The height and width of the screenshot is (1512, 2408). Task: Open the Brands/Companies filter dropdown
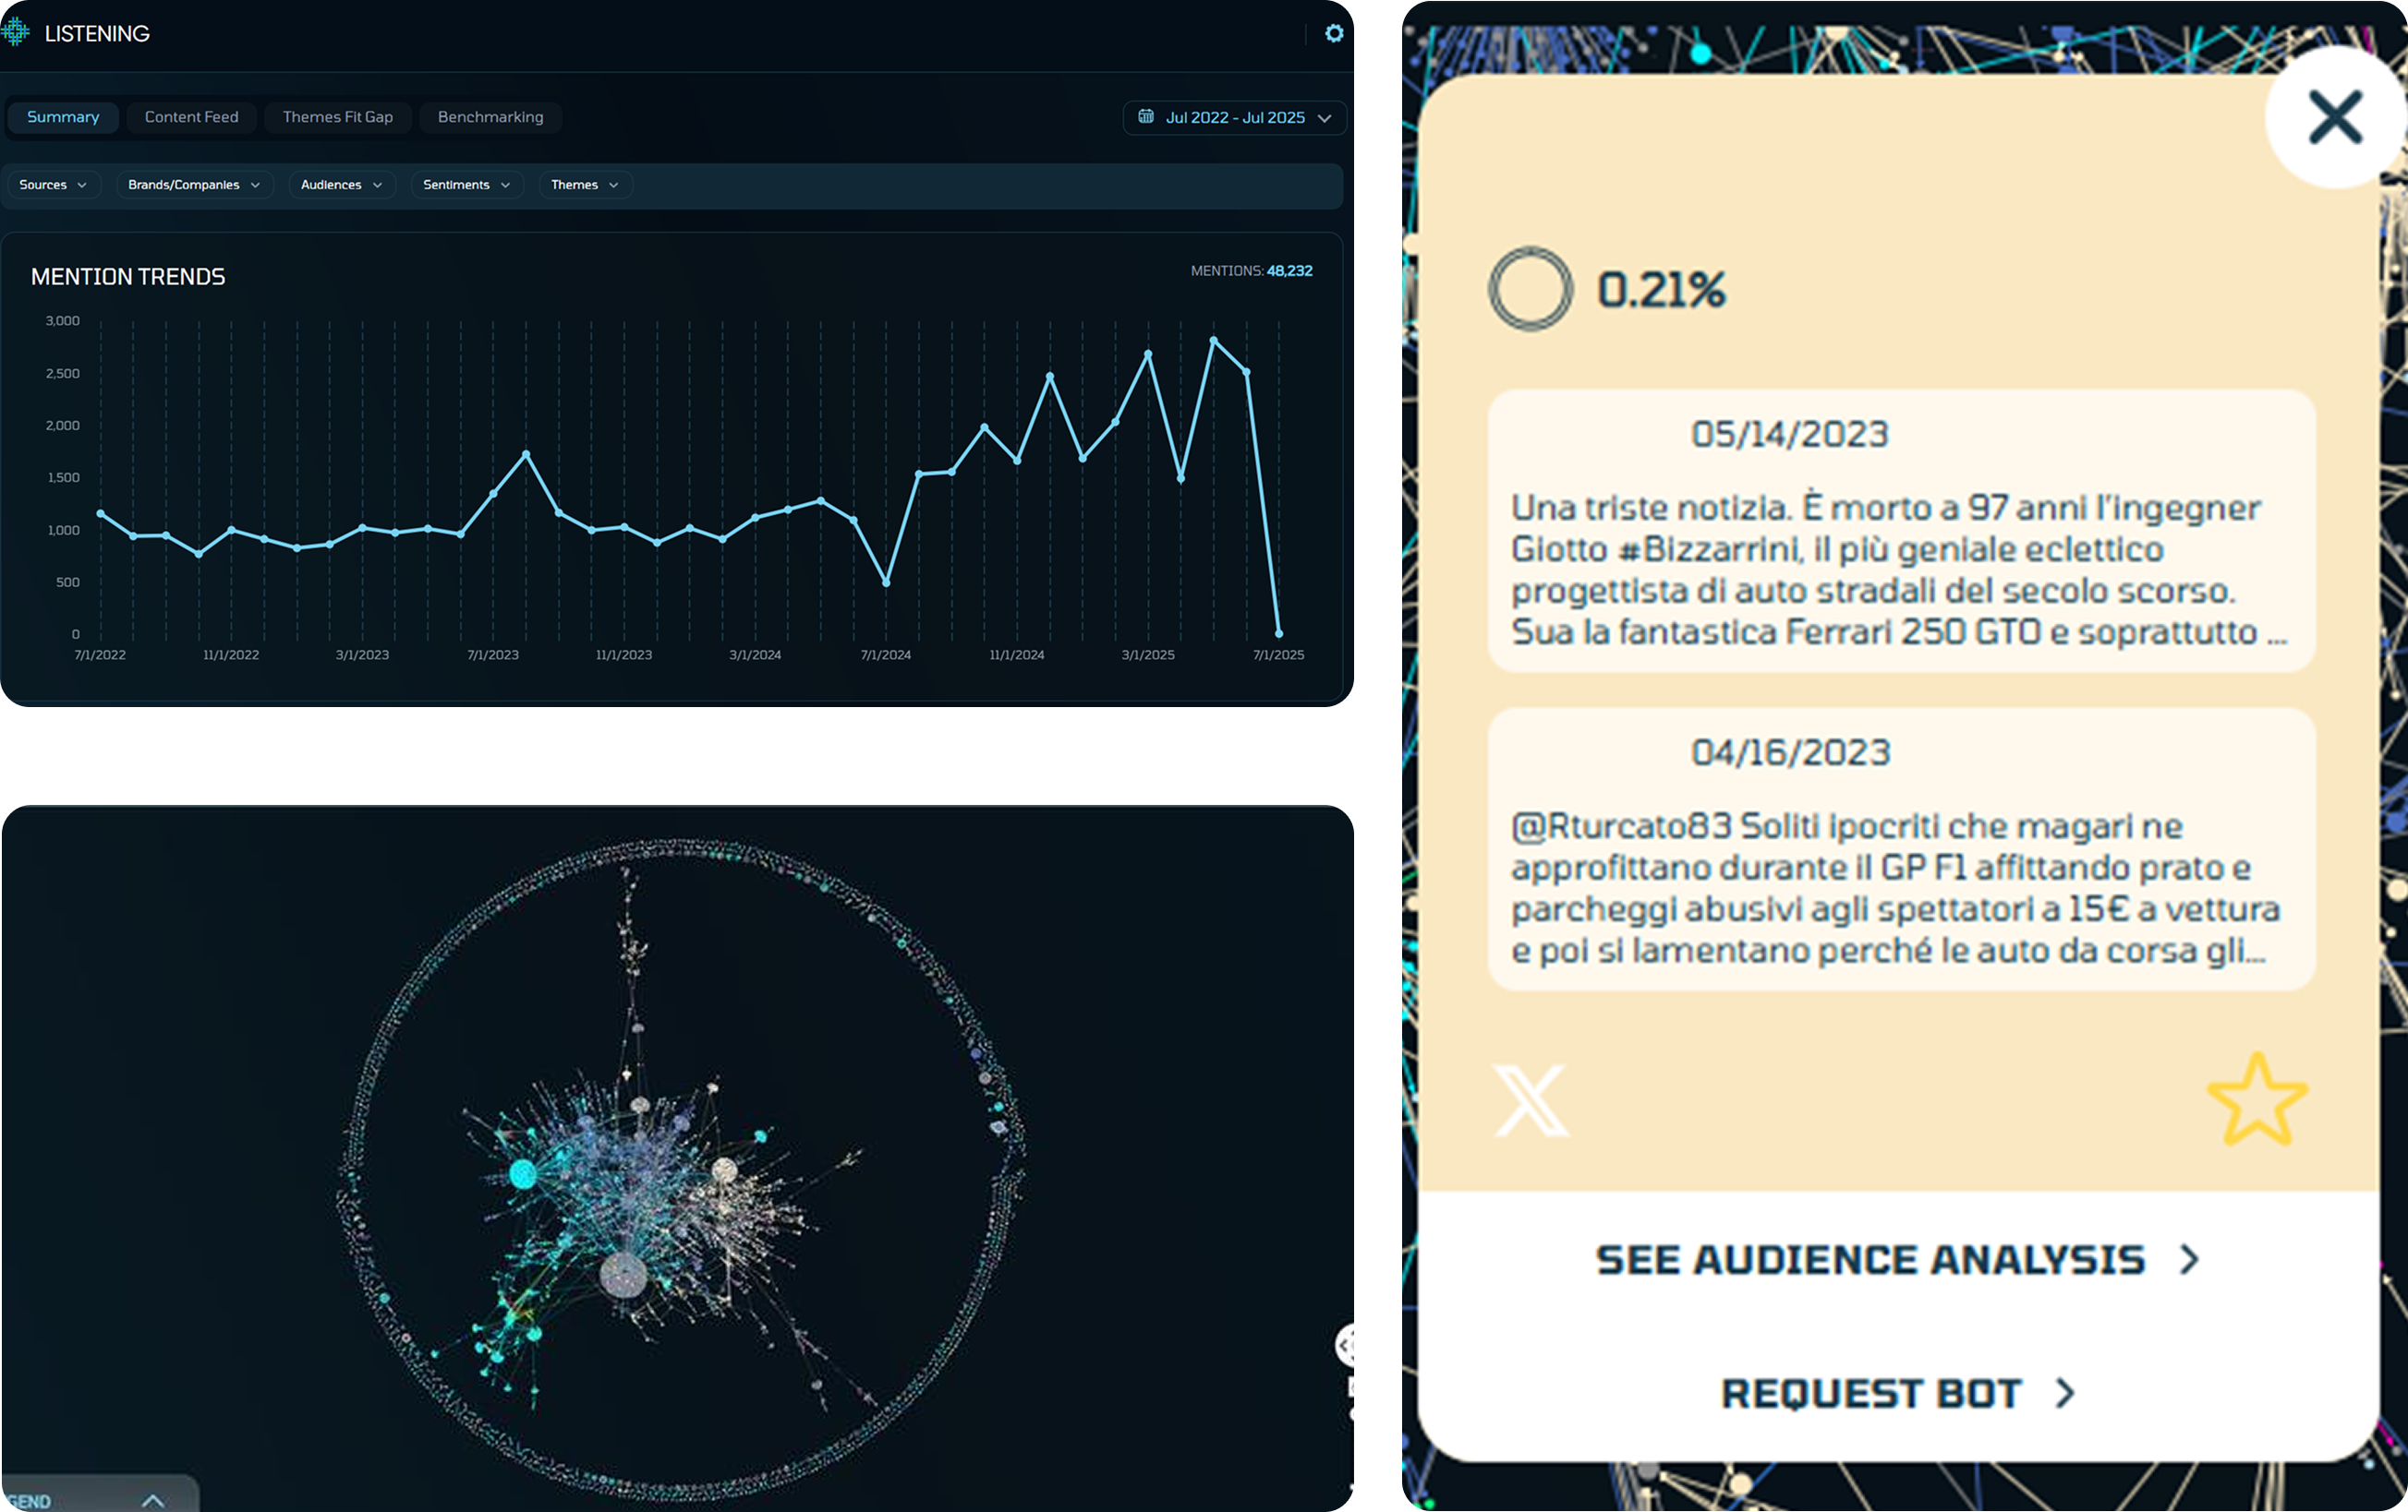tap(194, 185)
